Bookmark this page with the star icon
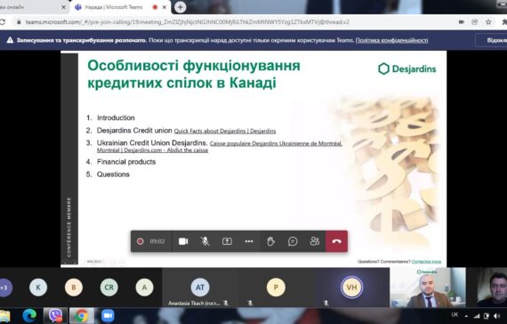Screen dimensions: 507x324 tap(488, 22)
